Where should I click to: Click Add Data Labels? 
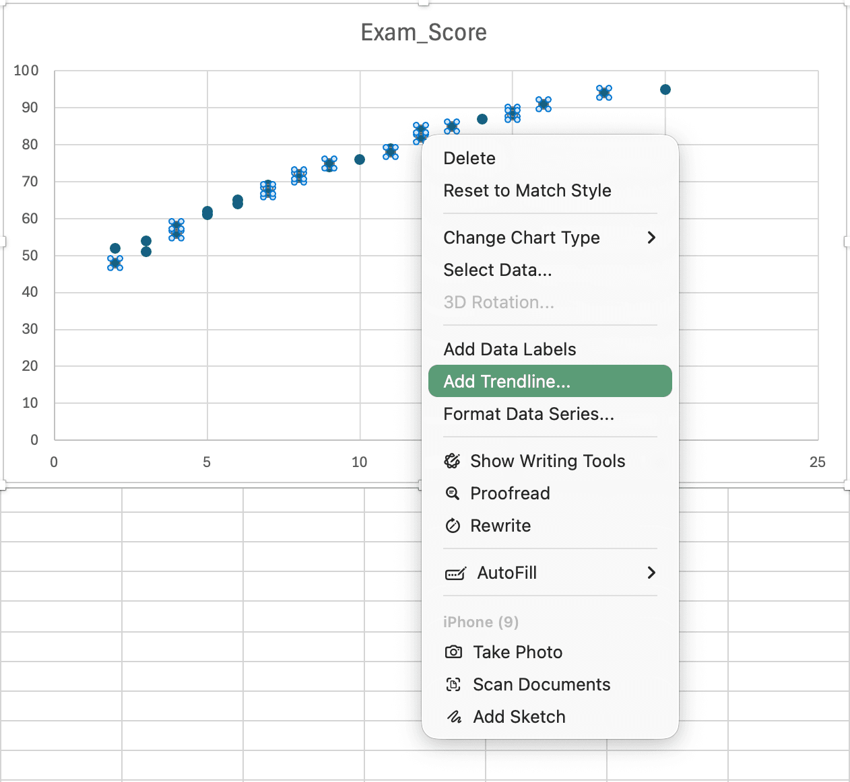coord(509,349)
